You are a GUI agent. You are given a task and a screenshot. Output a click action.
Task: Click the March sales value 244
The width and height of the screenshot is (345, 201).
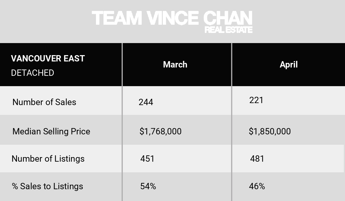146,102
